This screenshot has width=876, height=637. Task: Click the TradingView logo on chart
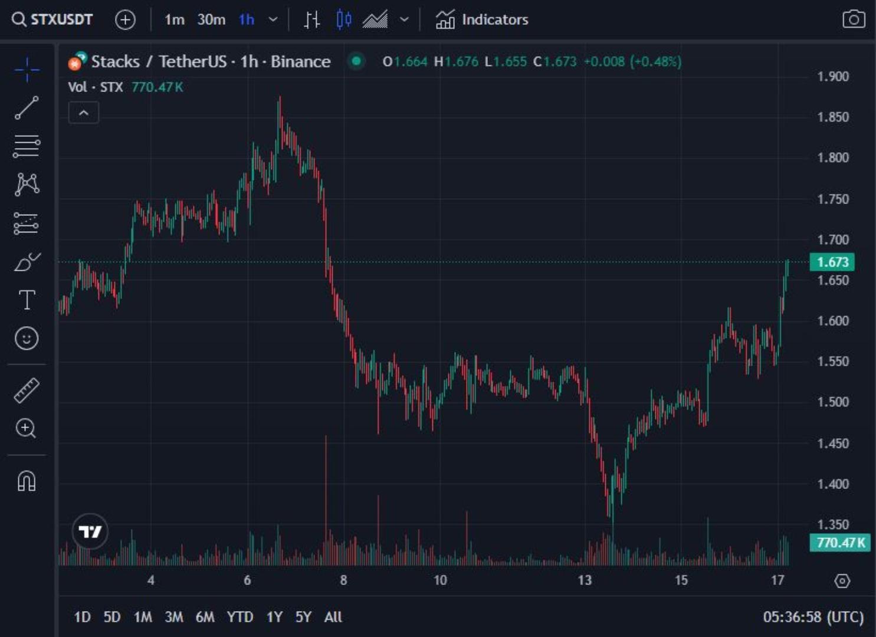tap(90, 531)
